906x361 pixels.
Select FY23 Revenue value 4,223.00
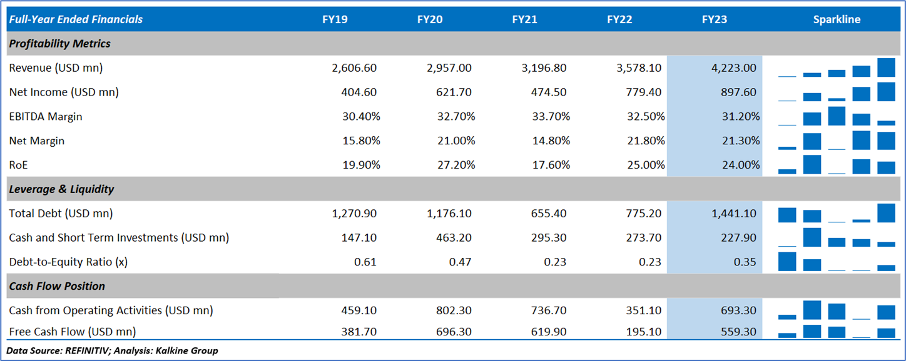click(734, 67)
